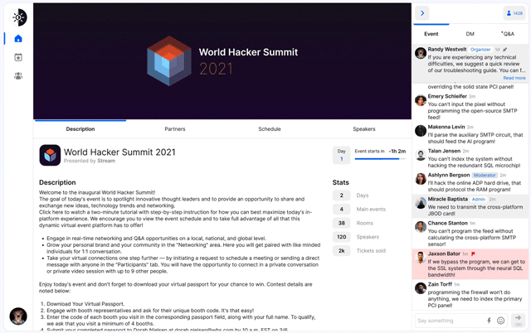Image resolution: width=531 pixels, height=333 pixels.
Task: Click the Admin badge on Miracle Baptista
Action: click(x=479, y=199)
